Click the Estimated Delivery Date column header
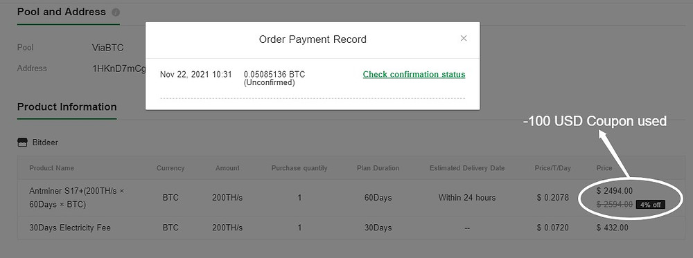 [467, 168]
